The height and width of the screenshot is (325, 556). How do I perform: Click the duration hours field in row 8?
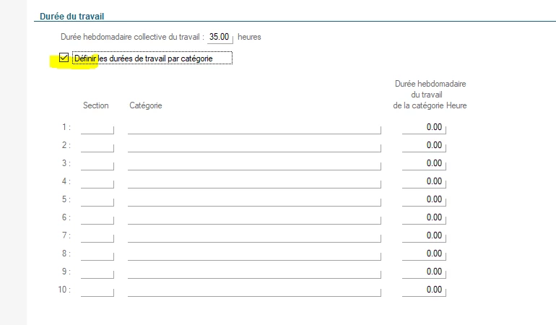tap(424, 253)
